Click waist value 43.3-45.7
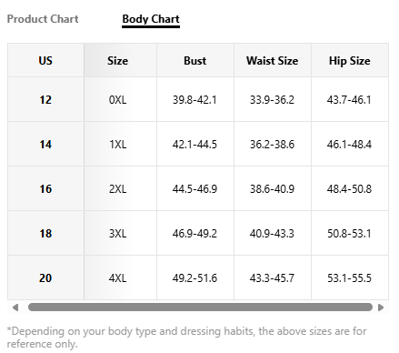 [x=273, y=277]
